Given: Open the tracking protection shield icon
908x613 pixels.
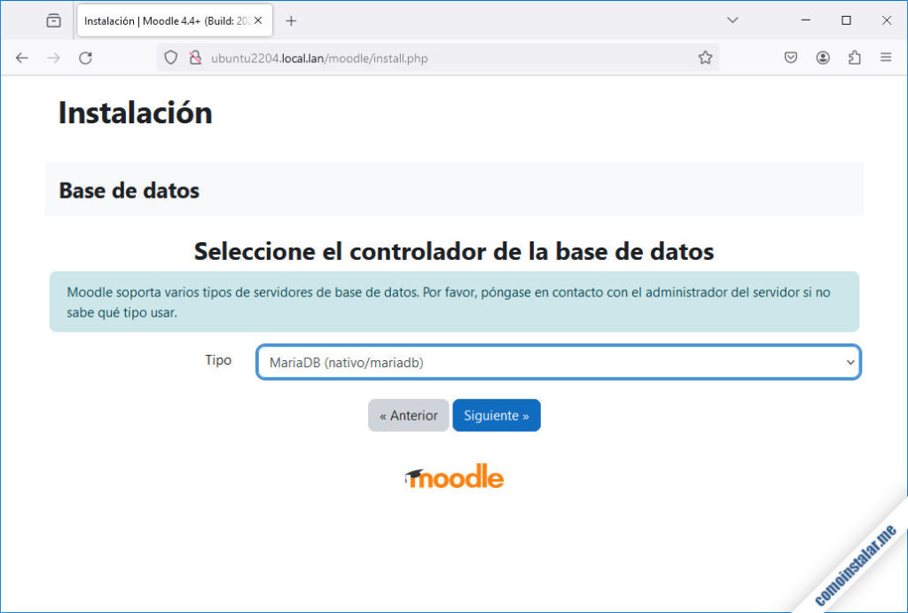Looking at the screenshot, I should [169, 57].
